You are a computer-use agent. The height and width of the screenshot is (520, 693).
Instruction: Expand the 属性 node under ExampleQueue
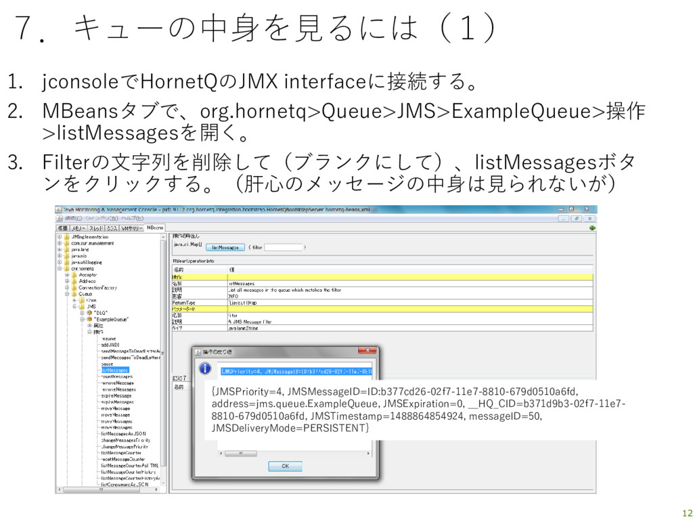(x=89, y=326)
